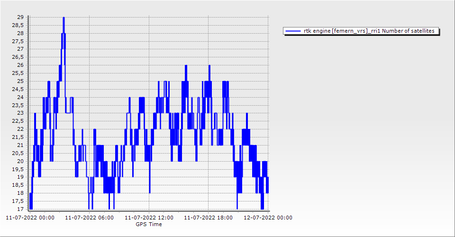Image resolution: width=455 pixels, height=237 pixels.
Task: Click the 'GPS Time' axis title
Action: 149,224
